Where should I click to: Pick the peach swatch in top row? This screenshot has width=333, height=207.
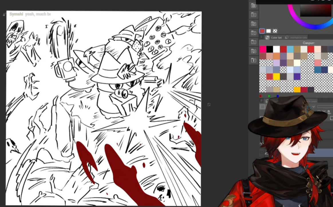coord(318,49)
